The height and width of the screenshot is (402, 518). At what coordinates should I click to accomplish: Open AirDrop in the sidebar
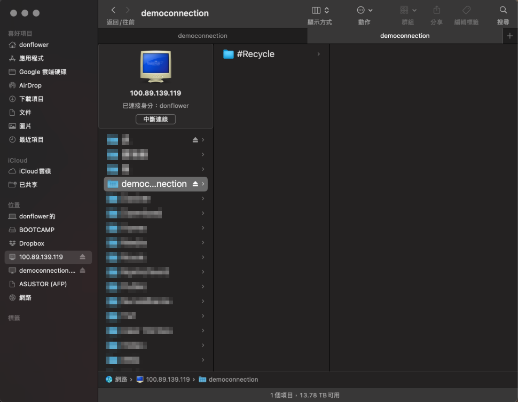(30, 85)
